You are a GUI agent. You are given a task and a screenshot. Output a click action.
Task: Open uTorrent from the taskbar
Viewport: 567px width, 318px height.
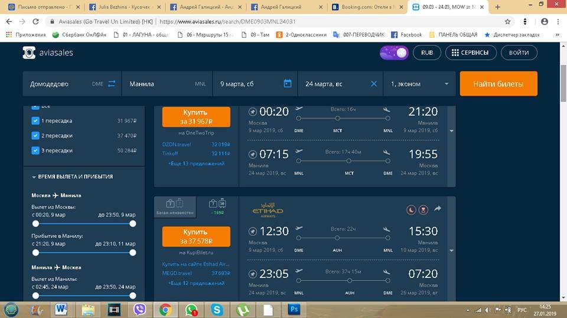coord(243,310)
